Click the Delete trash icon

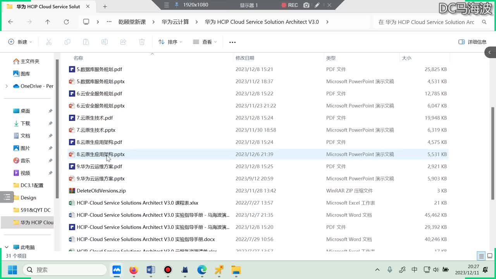pyautogui.click(x=142, y=42)
